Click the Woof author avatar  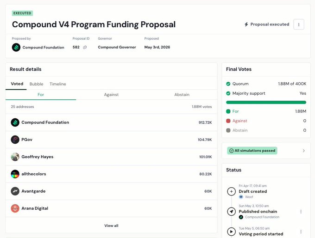[241, 197]
